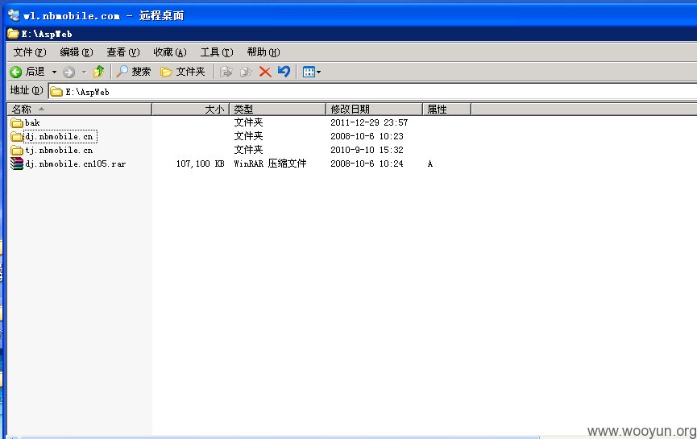Image resolution: width=697 pixels, height=439 pixels.
Task: Sort by the 修改日期 column header
Action: click(x=374, y=110)
